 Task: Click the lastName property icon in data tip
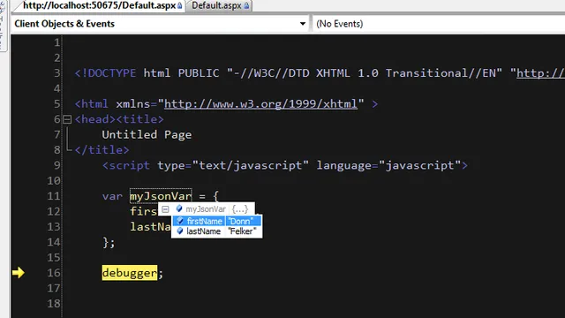[x=180, y=231]
